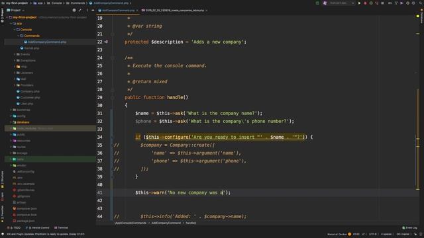Click the IDE and Plugin Updates status message

pyautogui.click(x=46, y=234)
